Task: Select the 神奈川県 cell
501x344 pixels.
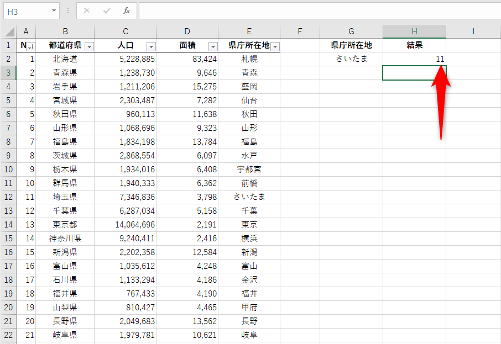Action: click(65, 239)
